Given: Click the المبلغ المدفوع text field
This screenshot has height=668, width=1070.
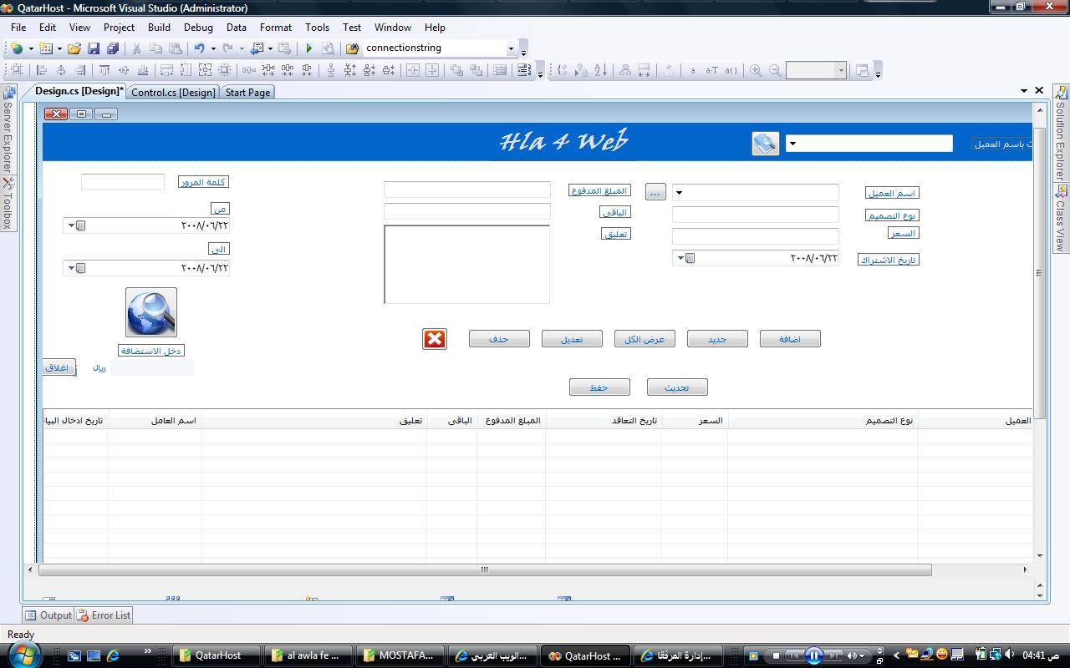Looking at the screenshot, I should click(x=466, y=190).
